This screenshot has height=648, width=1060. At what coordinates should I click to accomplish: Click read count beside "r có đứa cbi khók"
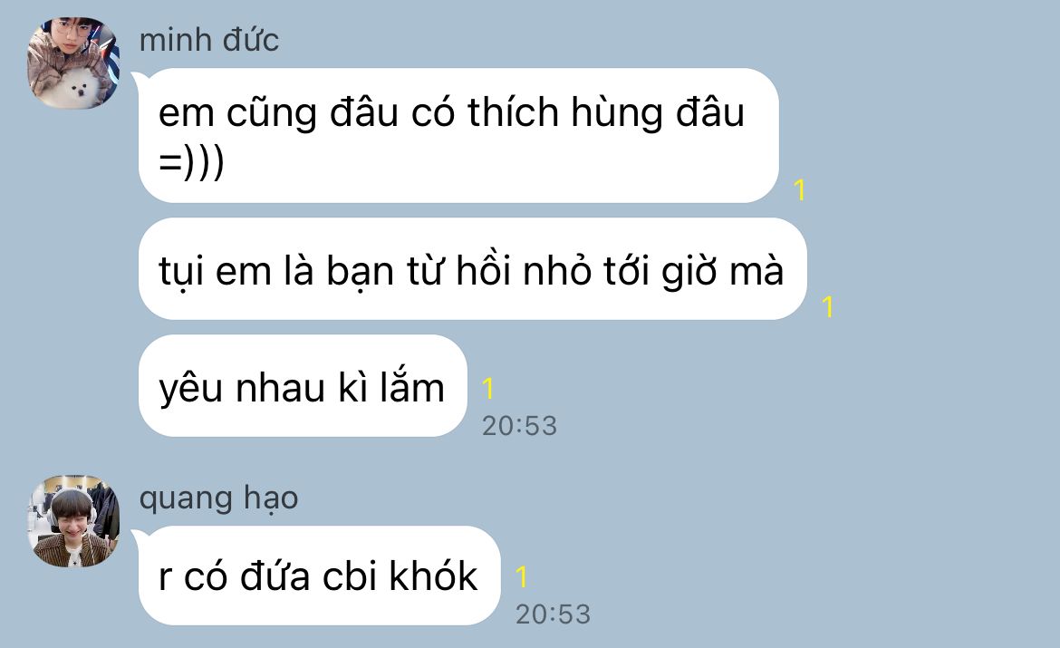(x=521, y=577)
